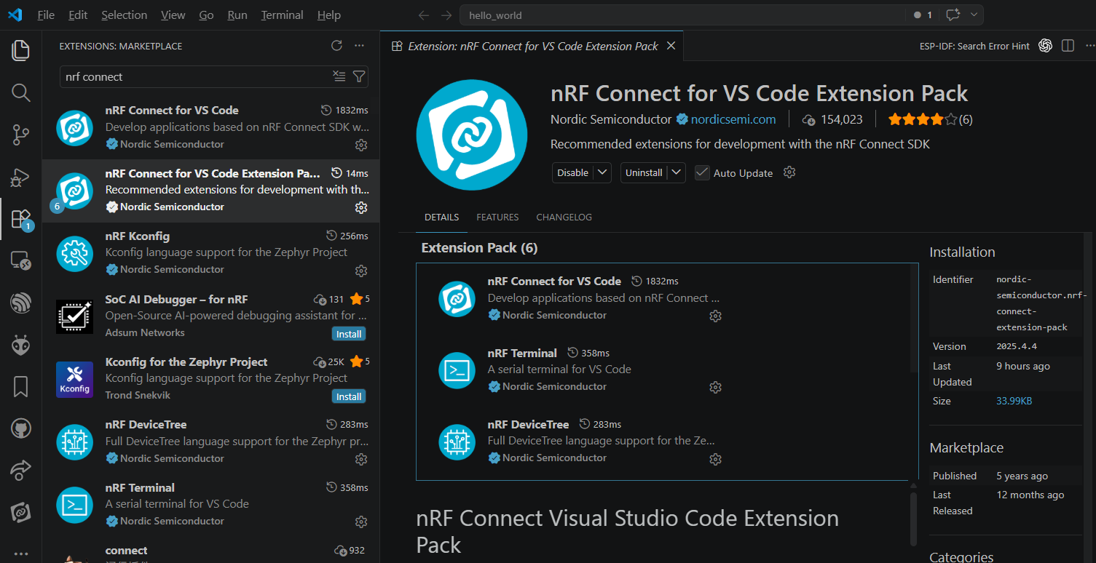Open the File menu
1096x563 pixels.
pos(46,15)
